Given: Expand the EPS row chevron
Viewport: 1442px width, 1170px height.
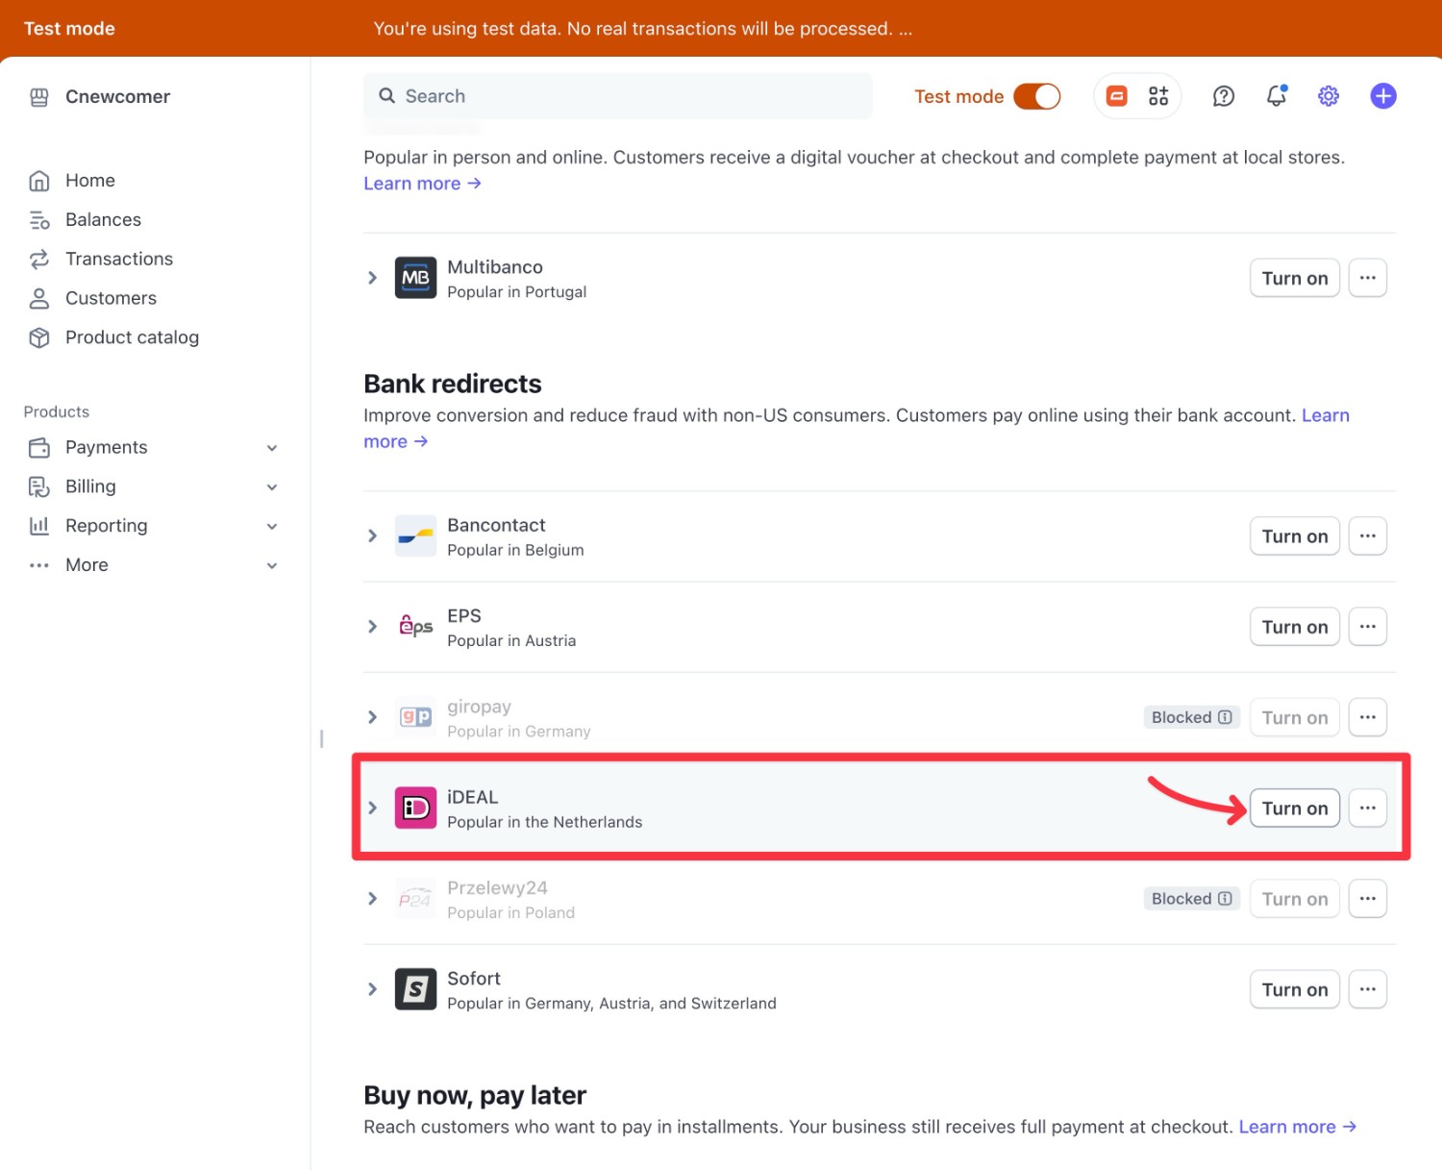Looking at the screenshot, I should click(x=373, y=627).
